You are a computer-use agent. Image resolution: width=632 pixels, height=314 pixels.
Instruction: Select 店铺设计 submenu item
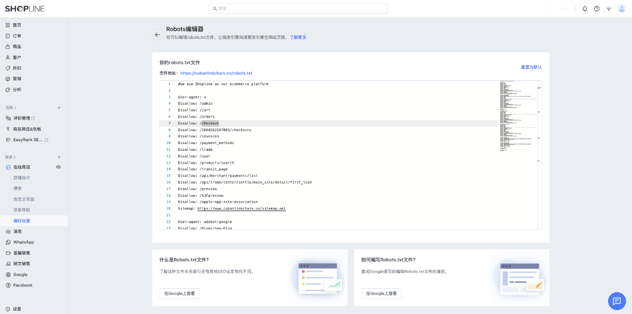(x=22, y=178)
